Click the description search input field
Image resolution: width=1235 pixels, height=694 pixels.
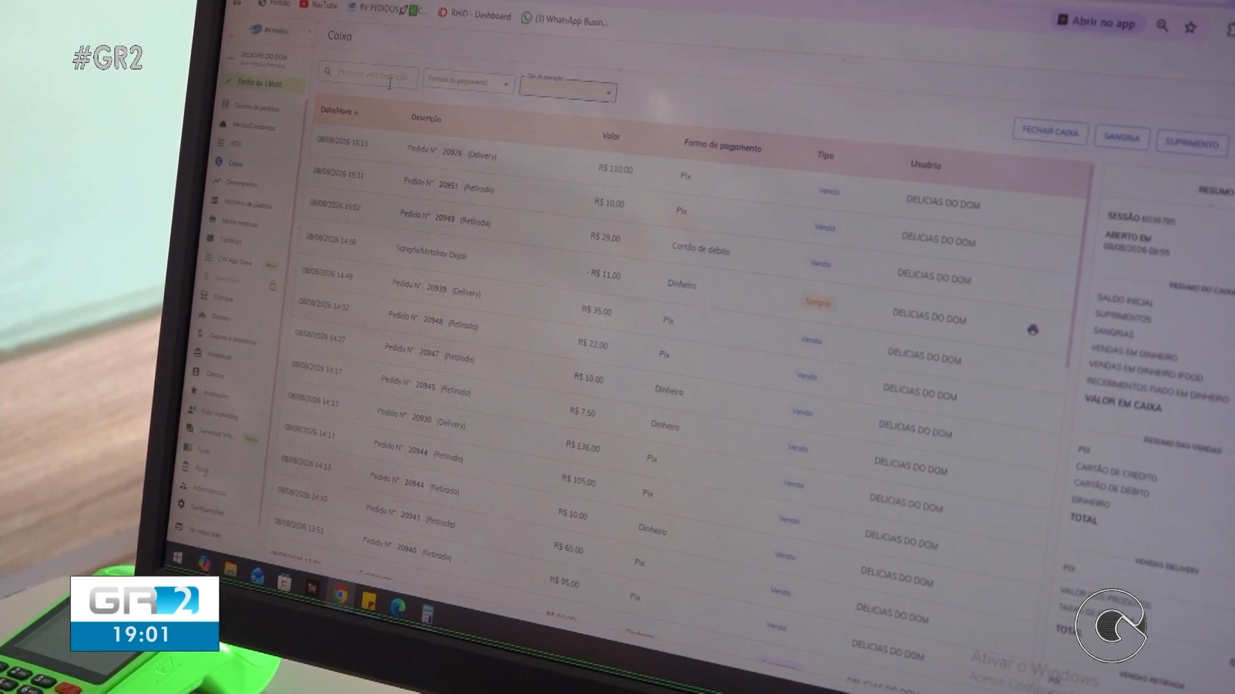(369, 76)
